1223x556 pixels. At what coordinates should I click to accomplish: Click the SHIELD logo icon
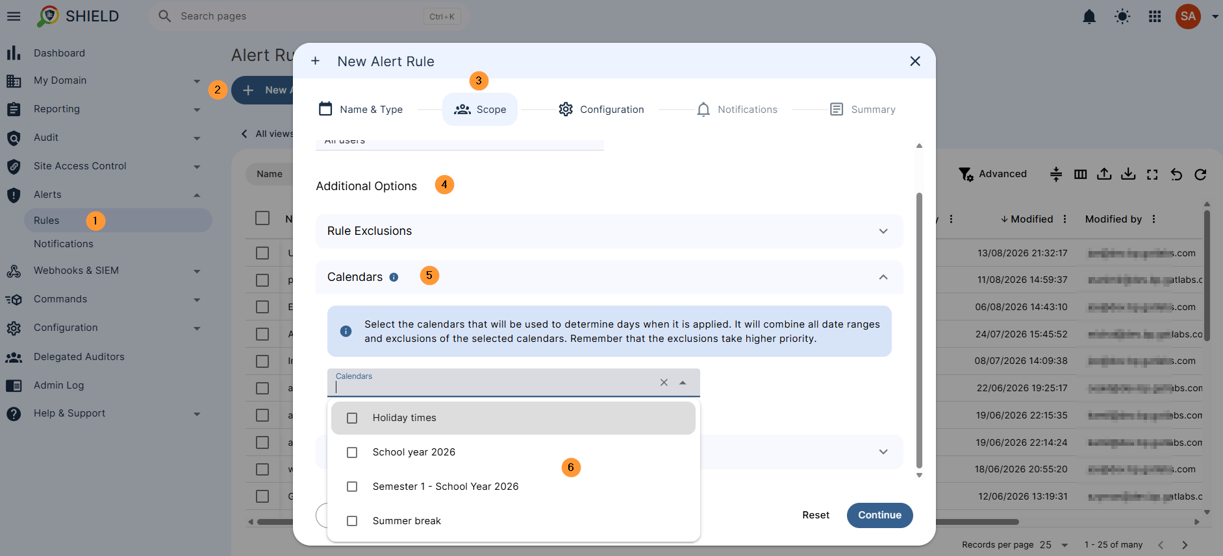tap(48, 16)
